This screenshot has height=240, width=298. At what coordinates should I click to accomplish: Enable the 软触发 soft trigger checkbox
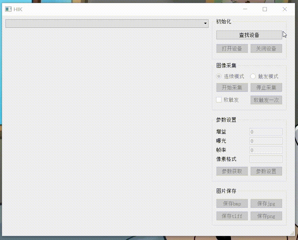219,100
